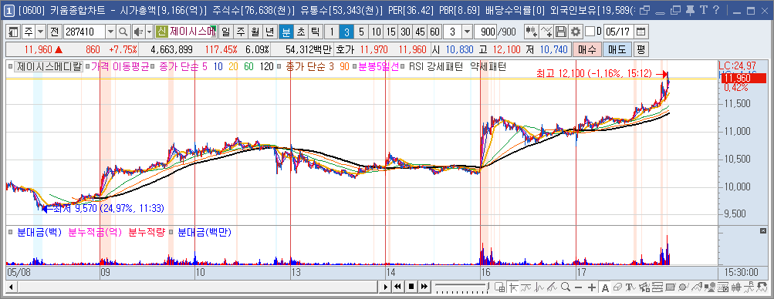Choose the 5 minute interval button
This screenshot has height=299, width=774.
pyautogui.click(x=361, y=32)
